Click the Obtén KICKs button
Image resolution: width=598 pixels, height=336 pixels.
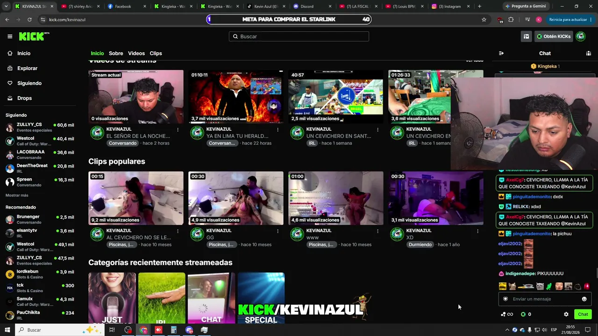pos(554,36)
